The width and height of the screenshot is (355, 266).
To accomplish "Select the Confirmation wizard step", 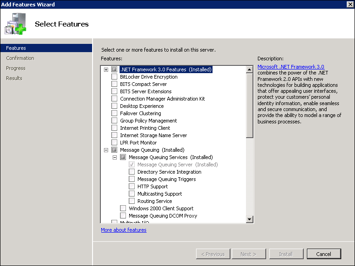I will pyautogui.click(x=20, y=58).
